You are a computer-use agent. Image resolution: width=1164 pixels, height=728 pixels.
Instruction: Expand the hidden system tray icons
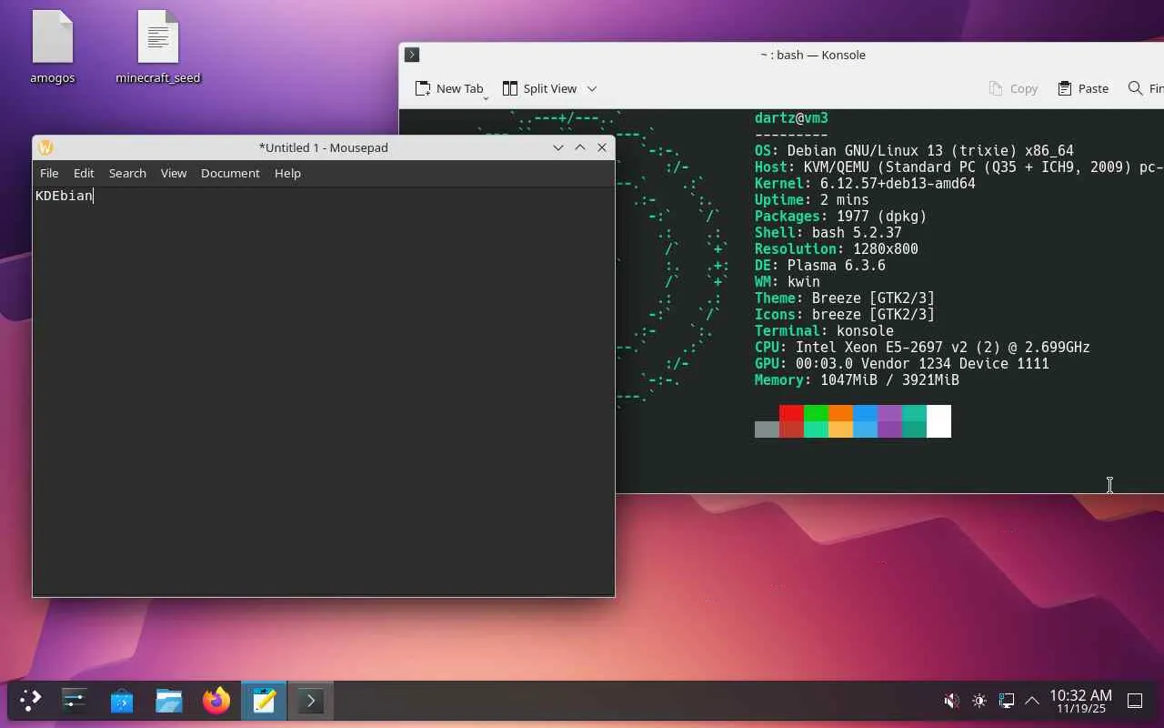point(1032,701)
